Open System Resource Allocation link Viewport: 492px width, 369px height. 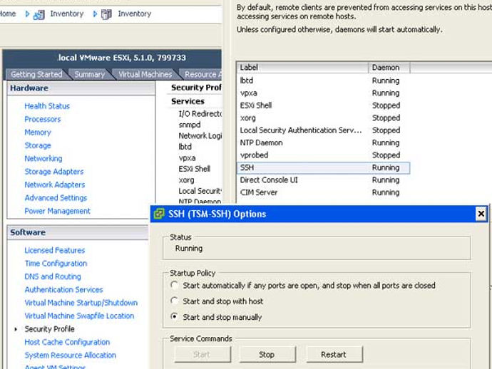(x=71, y=355)
